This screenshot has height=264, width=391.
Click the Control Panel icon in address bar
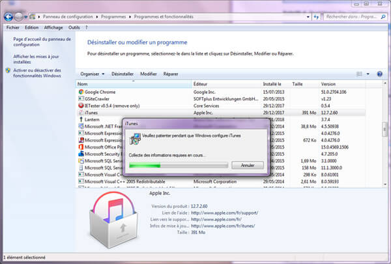click(32, 17)
